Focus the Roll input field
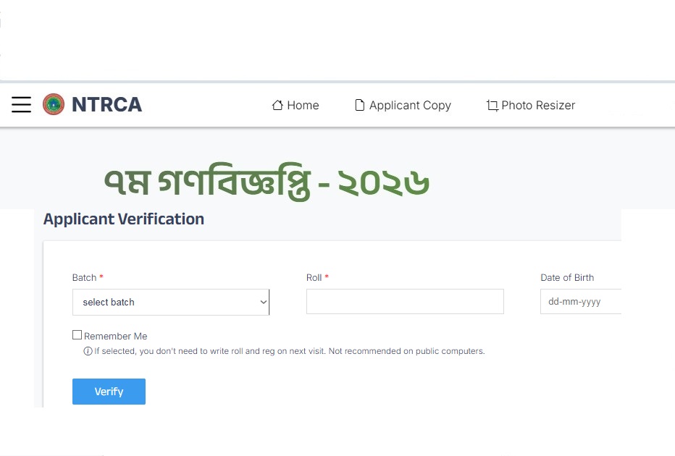The width and height of the screenshot is (675, 456). [x=405, y=302]
